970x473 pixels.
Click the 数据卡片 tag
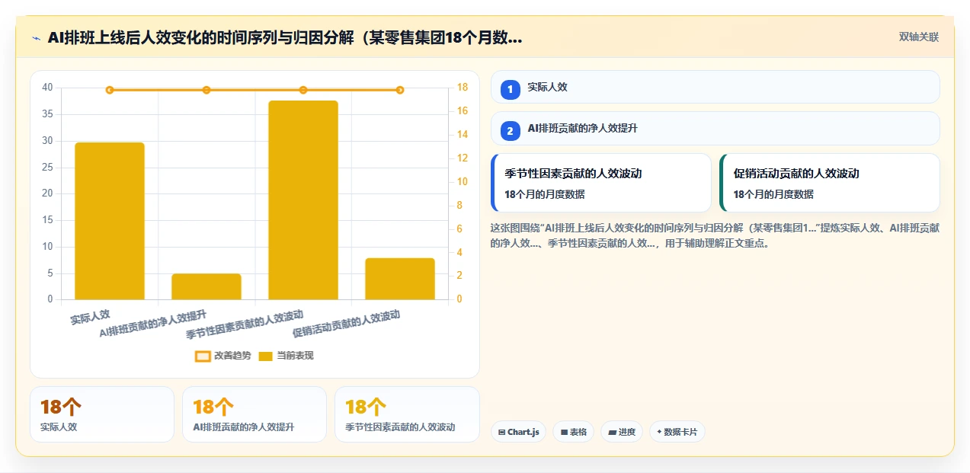(x=677, y=432)
